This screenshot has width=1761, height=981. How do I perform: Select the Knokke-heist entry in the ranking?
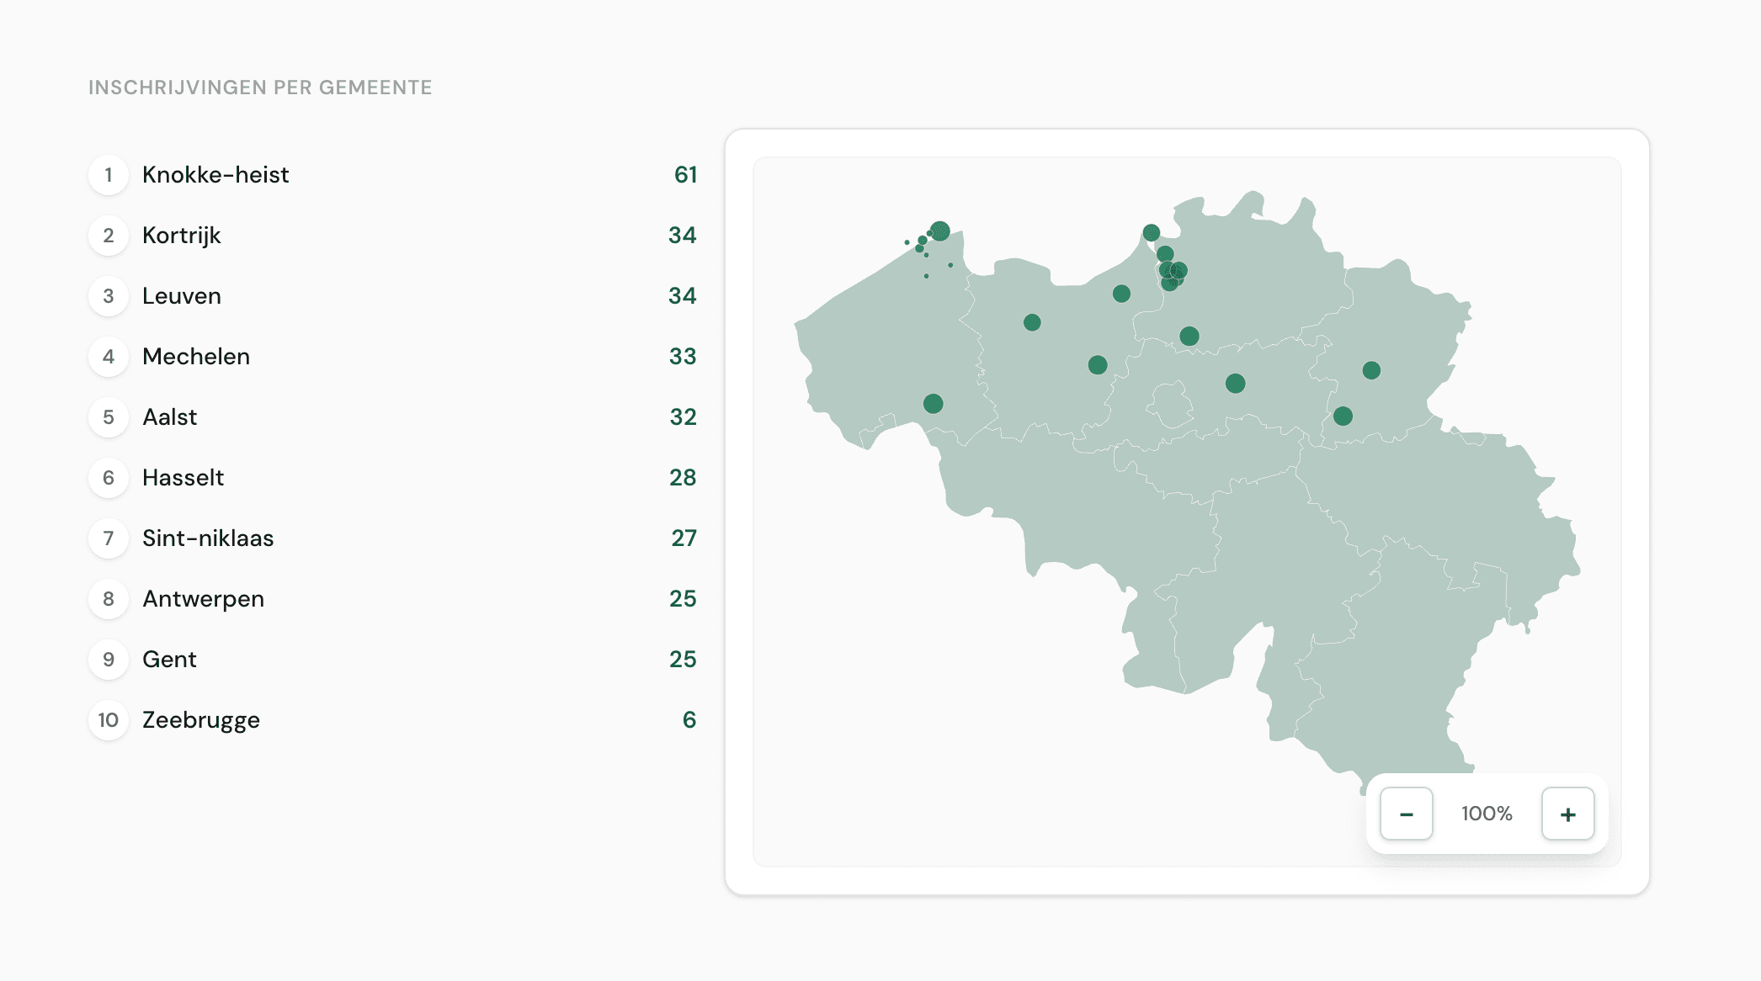pos(215,175)
